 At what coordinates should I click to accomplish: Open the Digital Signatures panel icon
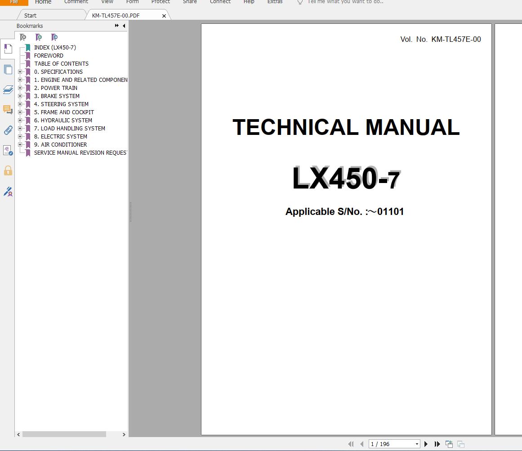(8, 192)
